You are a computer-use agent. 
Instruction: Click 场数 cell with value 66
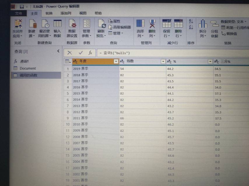pyautogui.click(x=143, y=118)
